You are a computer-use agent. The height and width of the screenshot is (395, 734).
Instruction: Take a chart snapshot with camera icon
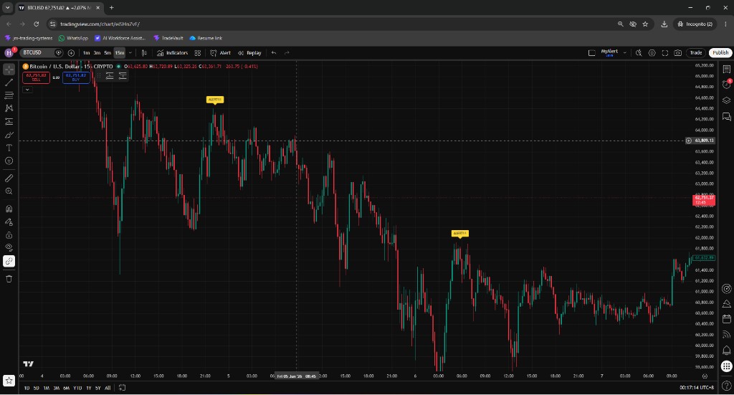coord(678,53)
